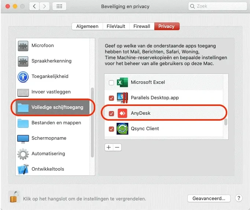The width and height of the screenshot is (250, 210).
Task: Go back with the left arrow
Action: pos(34,6)
